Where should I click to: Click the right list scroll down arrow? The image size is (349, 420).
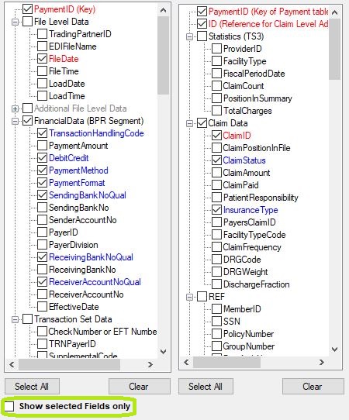(334, 349)
